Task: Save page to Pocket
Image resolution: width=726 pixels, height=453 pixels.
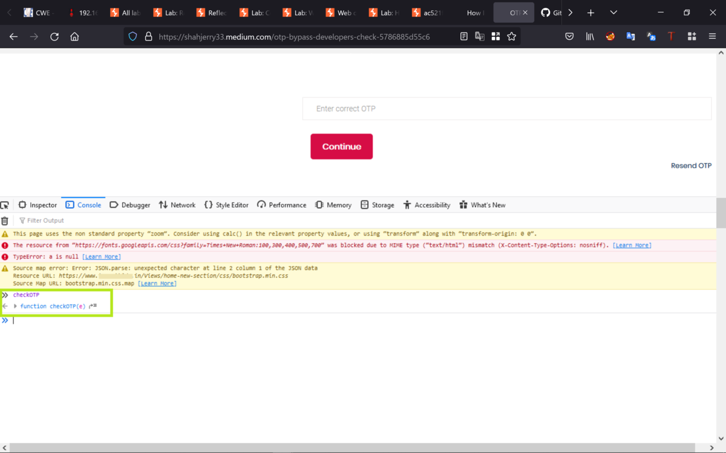Action: [569, 37]
